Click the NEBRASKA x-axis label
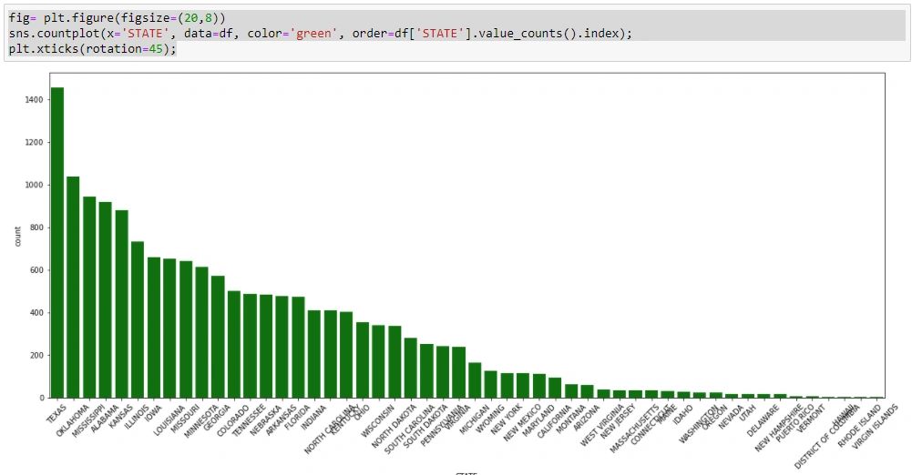The width and height of the screenshot is (912, 475). 266,419
